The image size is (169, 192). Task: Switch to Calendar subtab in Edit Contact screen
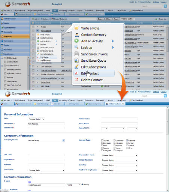[57, 104]
